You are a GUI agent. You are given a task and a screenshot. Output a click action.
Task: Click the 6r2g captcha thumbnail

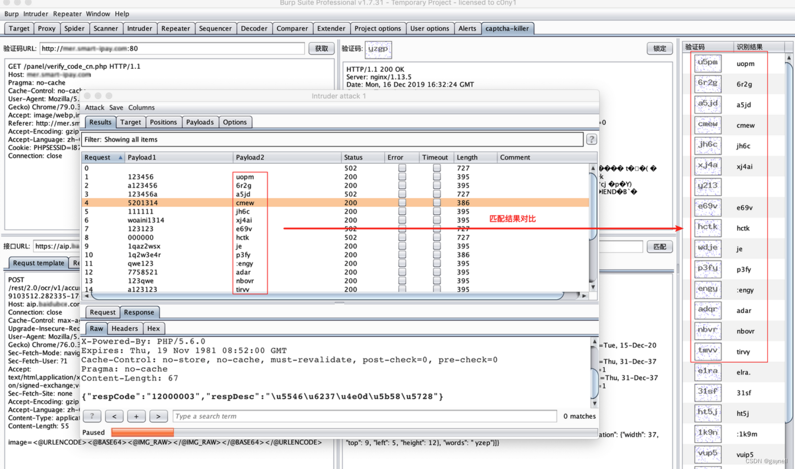[x=708, y=84]
